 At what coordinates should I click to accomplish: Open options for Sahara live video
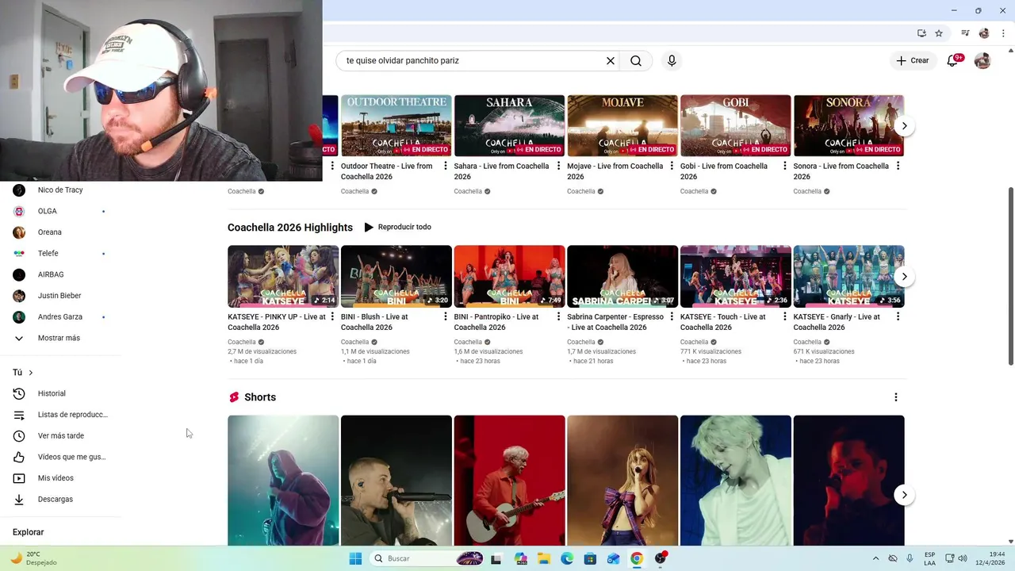(558, 166)
